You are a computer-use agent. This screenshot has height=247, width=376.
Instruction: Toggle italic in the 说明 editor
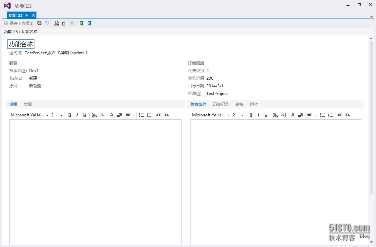(77, 115)
